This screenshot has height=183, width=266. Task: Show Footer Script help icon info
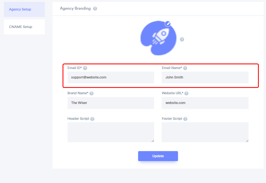click(185, 119)
